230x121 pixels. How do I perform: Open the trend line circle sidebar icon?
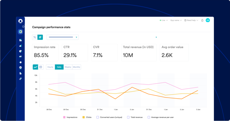[x=20, y=67]
